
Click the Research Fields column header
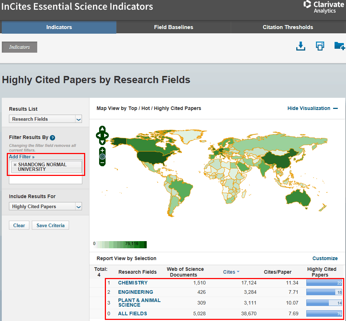point(137,272)
